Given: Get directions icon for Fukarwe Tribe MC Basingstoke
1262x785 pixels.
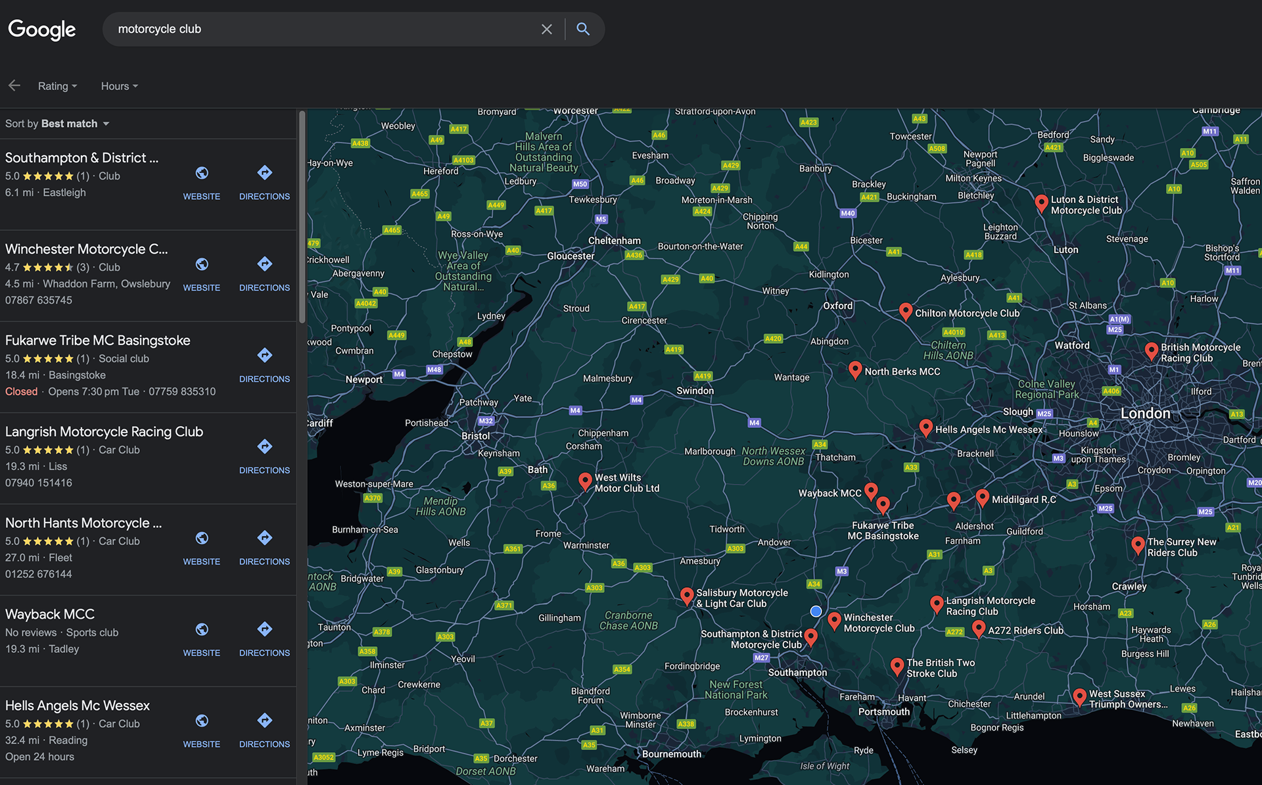Looking at the screenshot, I should point(264,356).
